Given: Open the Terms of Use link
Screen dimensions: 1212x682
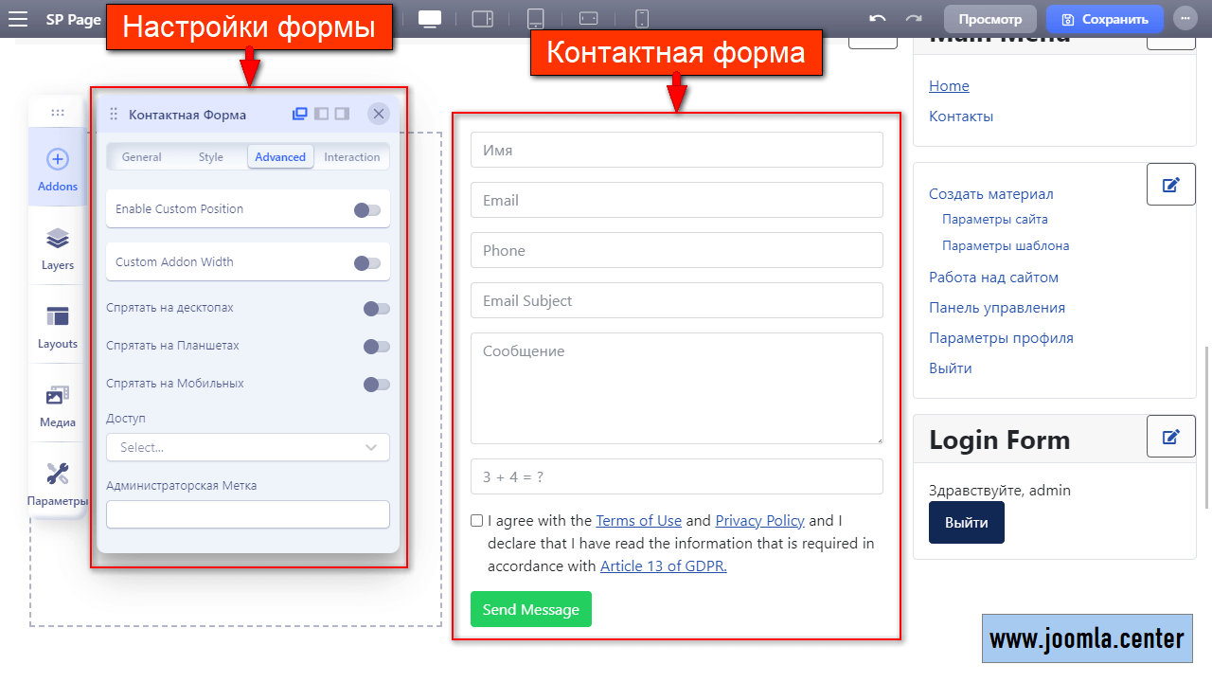Looking at the screenshot, I should [x=638, y=520].
